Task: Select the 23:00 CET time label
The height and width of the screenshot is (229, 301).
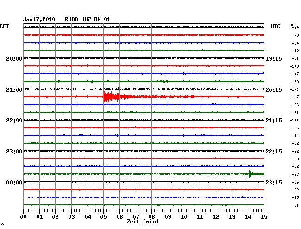Action: click(x=14, y=152)
